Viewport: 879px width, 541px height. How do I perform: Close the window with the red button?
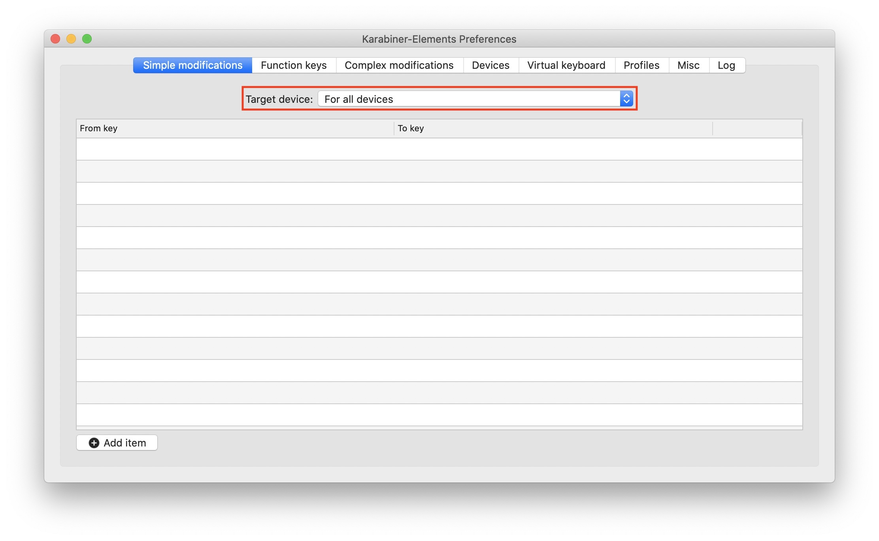pyautogui.click(x=55, y=39)
